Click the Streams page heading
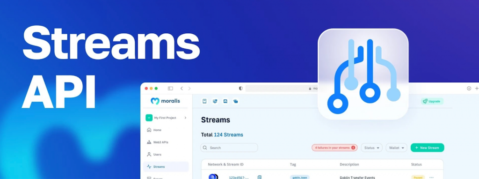 coord(215,120)
